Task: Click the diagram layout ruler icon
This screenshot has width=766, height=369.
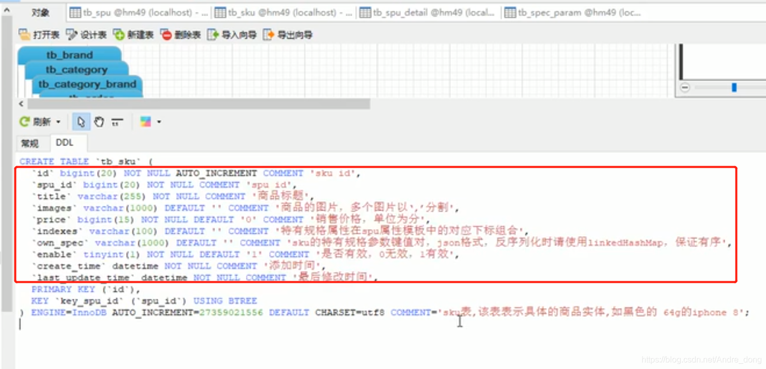Action: (117, 122)
